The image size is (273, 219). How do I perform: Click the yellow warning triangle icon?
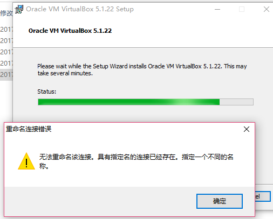(26, 161)
